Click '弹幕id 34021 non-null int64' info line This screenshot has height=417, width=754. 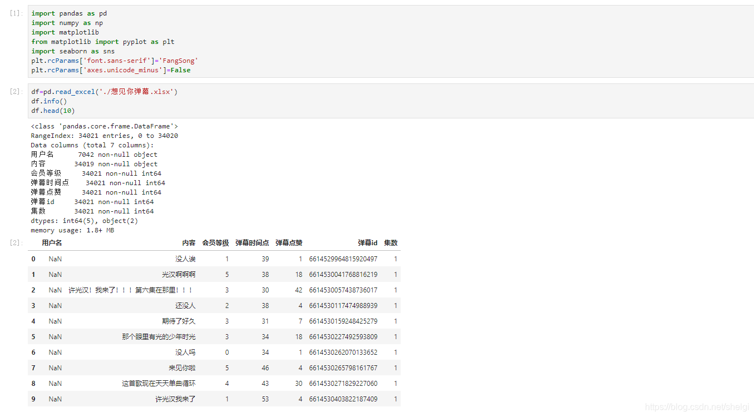pos(92,202)
